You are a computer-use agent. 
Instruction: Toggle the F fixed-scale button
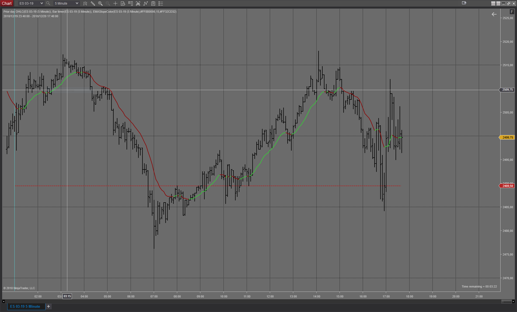[x=512, y=12]
